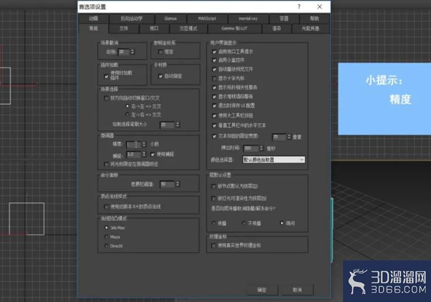Select the 交互模式 tab
The image size is (431, 302).
click(188, 29)
